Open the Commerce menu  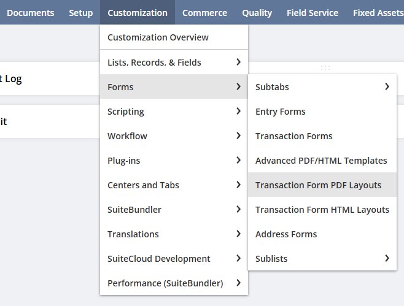point(204,13)
